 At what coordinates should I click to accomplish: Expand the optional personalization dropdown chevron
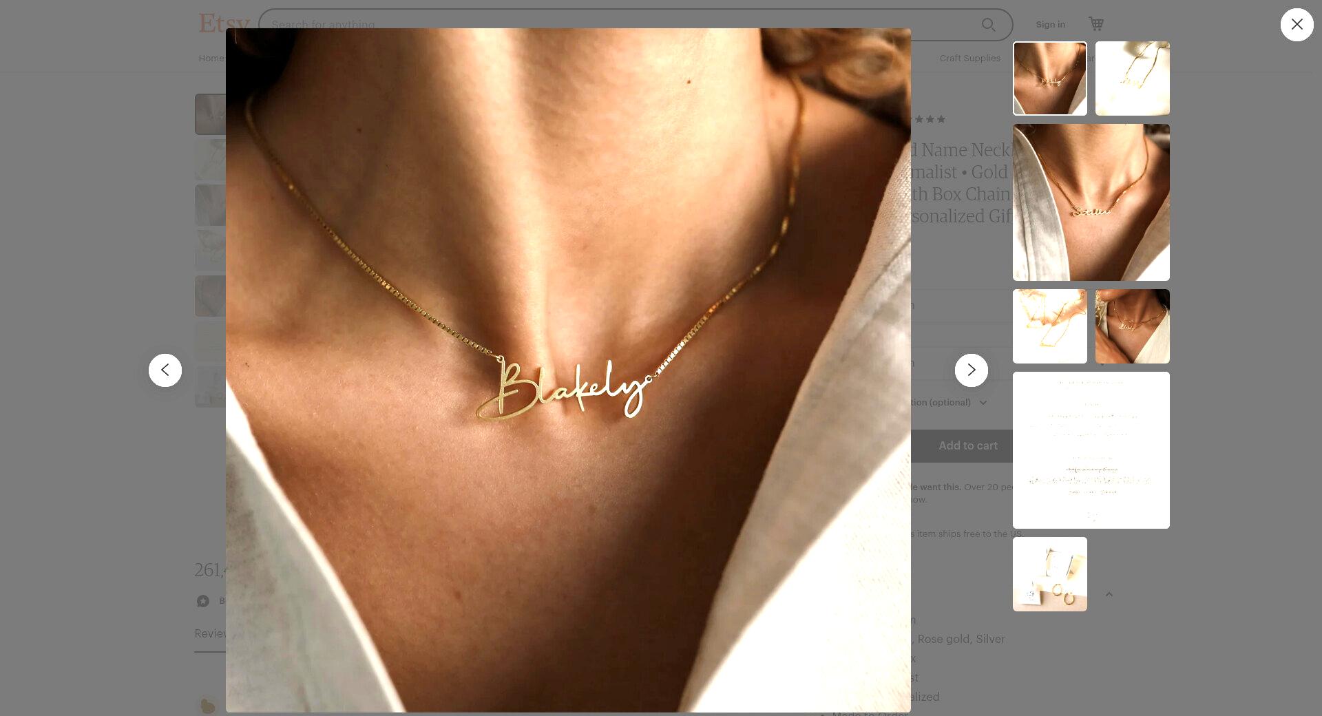(983, 403)
